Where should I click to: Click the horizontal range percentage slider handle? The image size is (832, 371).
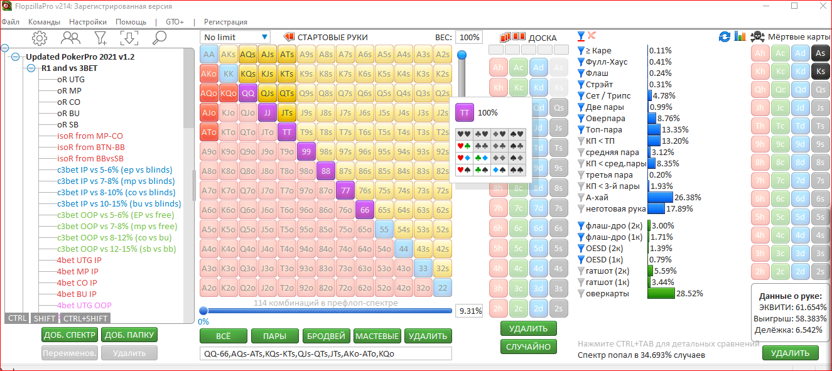coord(203,311)
